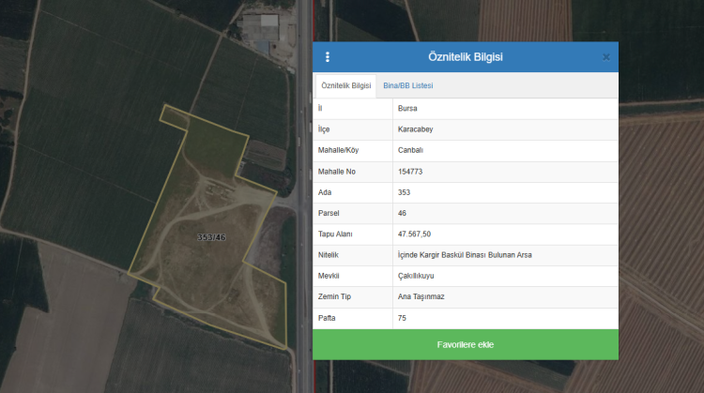Close the Öznitelik Bilgisi panel

[605, 57]
